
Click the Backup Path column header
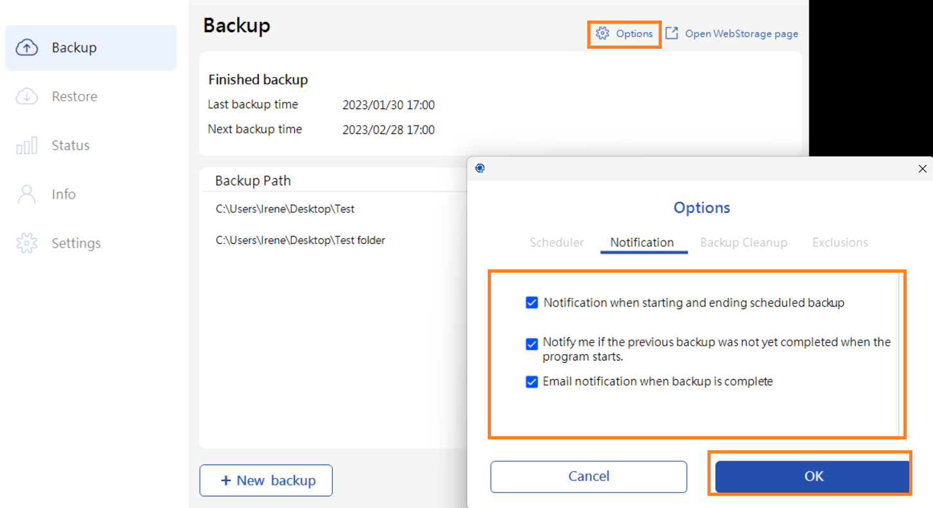[253, 181]
